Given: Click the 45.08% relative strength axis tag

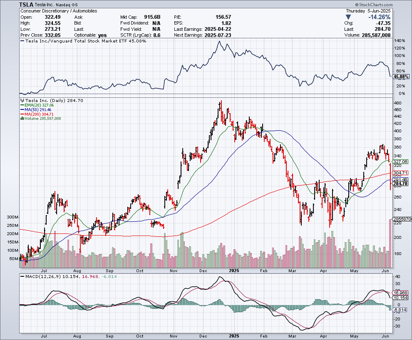Looking at the screenshot, I should 401,77.
